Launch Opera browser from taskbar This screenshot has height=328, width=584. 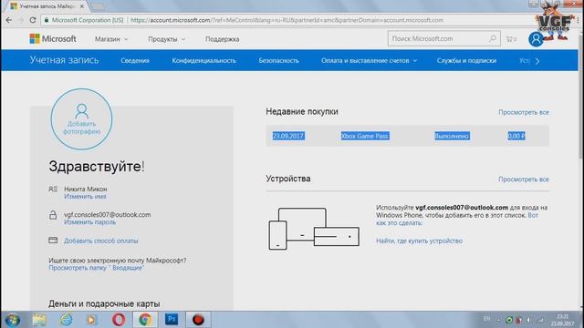pyautogui.click(x=119, y=320)
